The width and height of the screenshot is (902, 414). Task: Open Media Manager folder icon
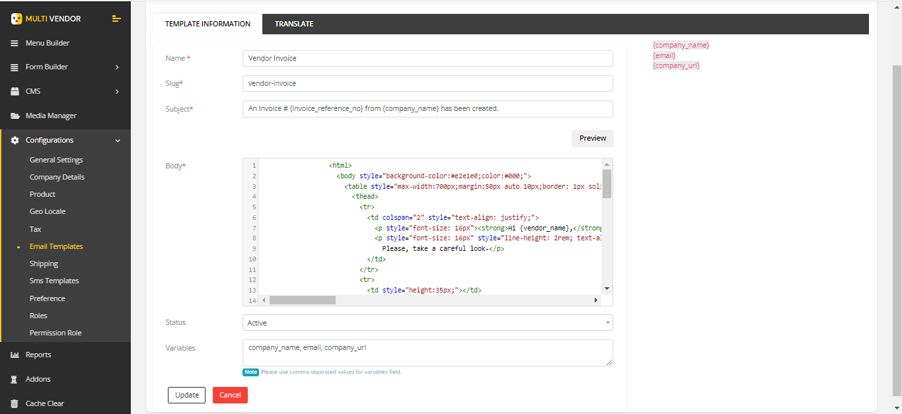point(15,116)
